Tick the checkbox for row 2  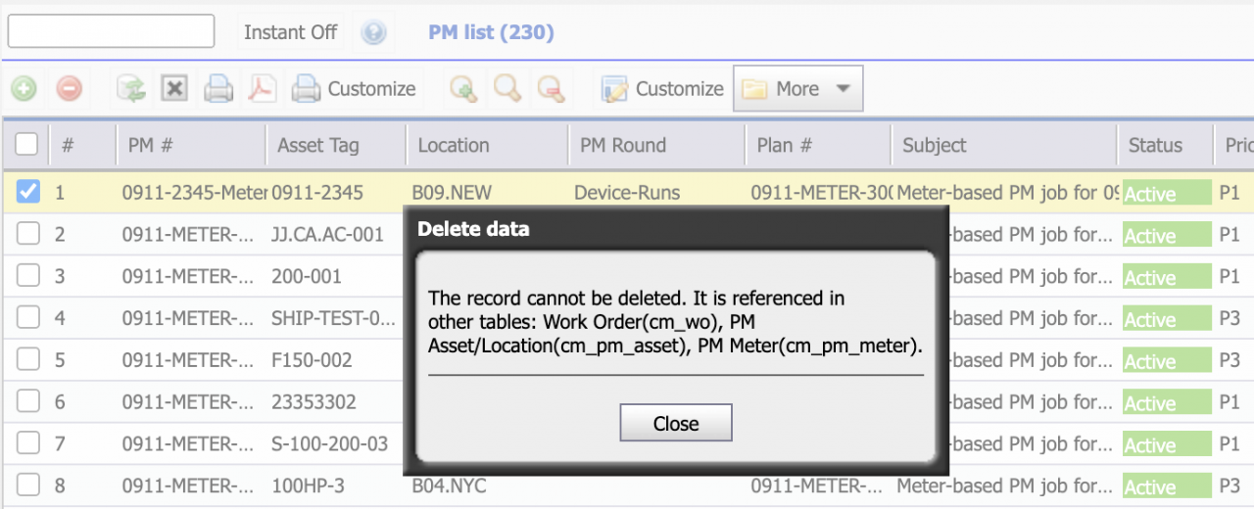tap(28, 234)
